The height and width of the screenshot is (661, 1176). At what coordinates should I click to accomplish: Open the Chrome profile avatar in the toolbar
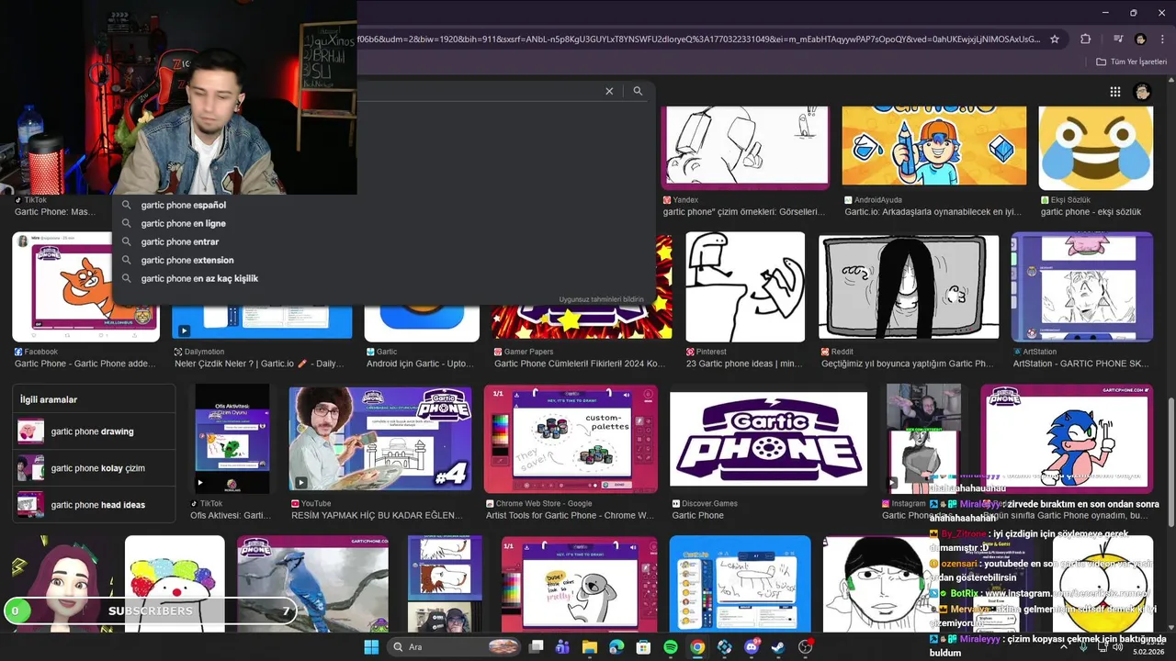[1140, 39]
